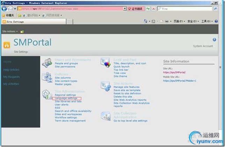Open Site columns link
The height and width of the screenshot is (147, 225).
63,78
